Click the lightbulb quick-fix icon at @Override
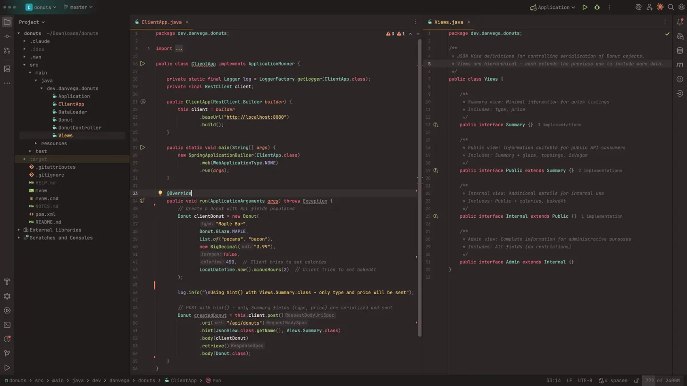 tap(160, 193)
